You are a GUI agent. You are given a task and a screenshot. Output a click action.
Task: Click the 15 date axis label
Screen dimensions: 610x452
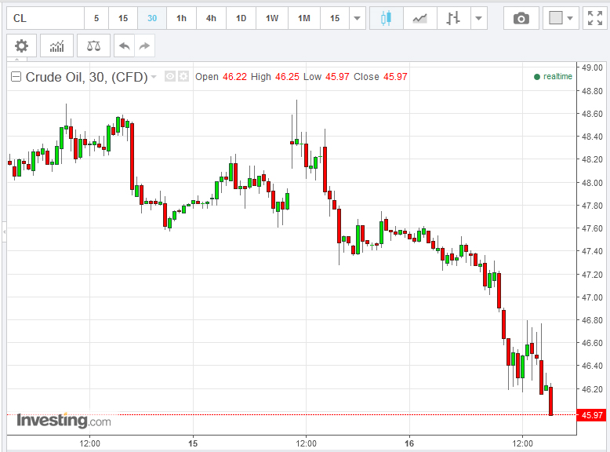[193, 443]
